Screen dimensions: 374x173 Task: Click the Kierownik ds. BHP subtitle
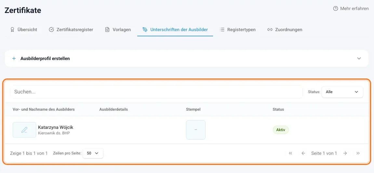tap(54, 133)
